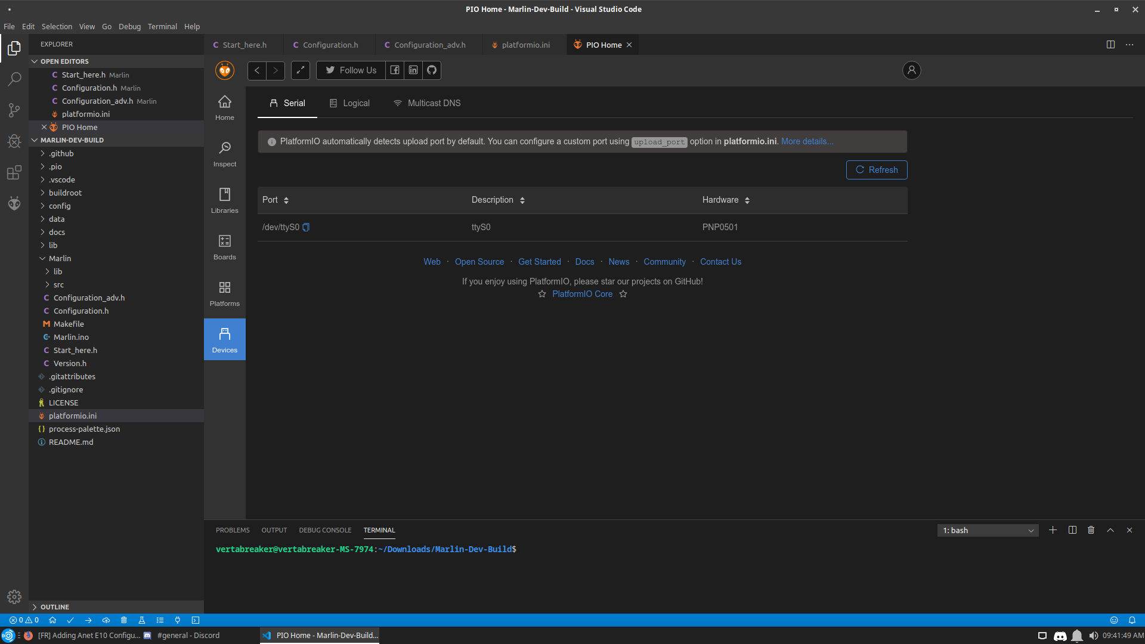Open the terminal shell selector dropdown
1145x644 pixels.
pyautogui.click(x=988, y=531)
